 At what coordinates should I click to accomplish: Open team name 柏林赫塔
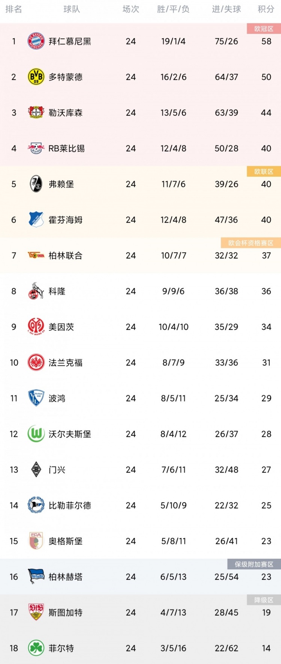click(x=66, y=577)
